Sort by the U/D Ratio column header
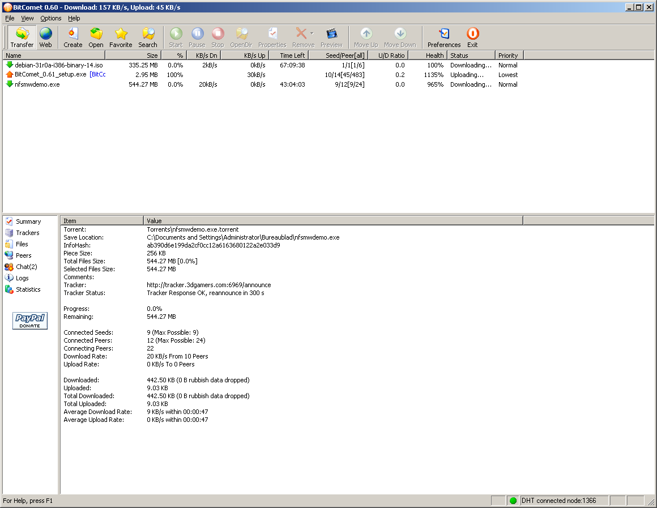This screenshot has width=657, height=508. pos(388,56)
